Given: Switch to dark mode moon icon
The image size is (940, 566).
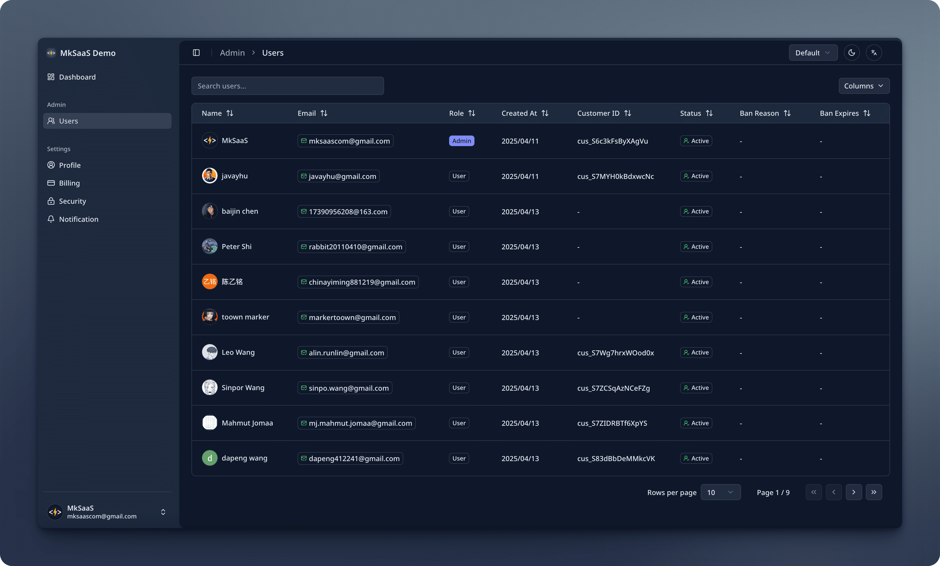Looking at the screenshot, I should [851, 53].
